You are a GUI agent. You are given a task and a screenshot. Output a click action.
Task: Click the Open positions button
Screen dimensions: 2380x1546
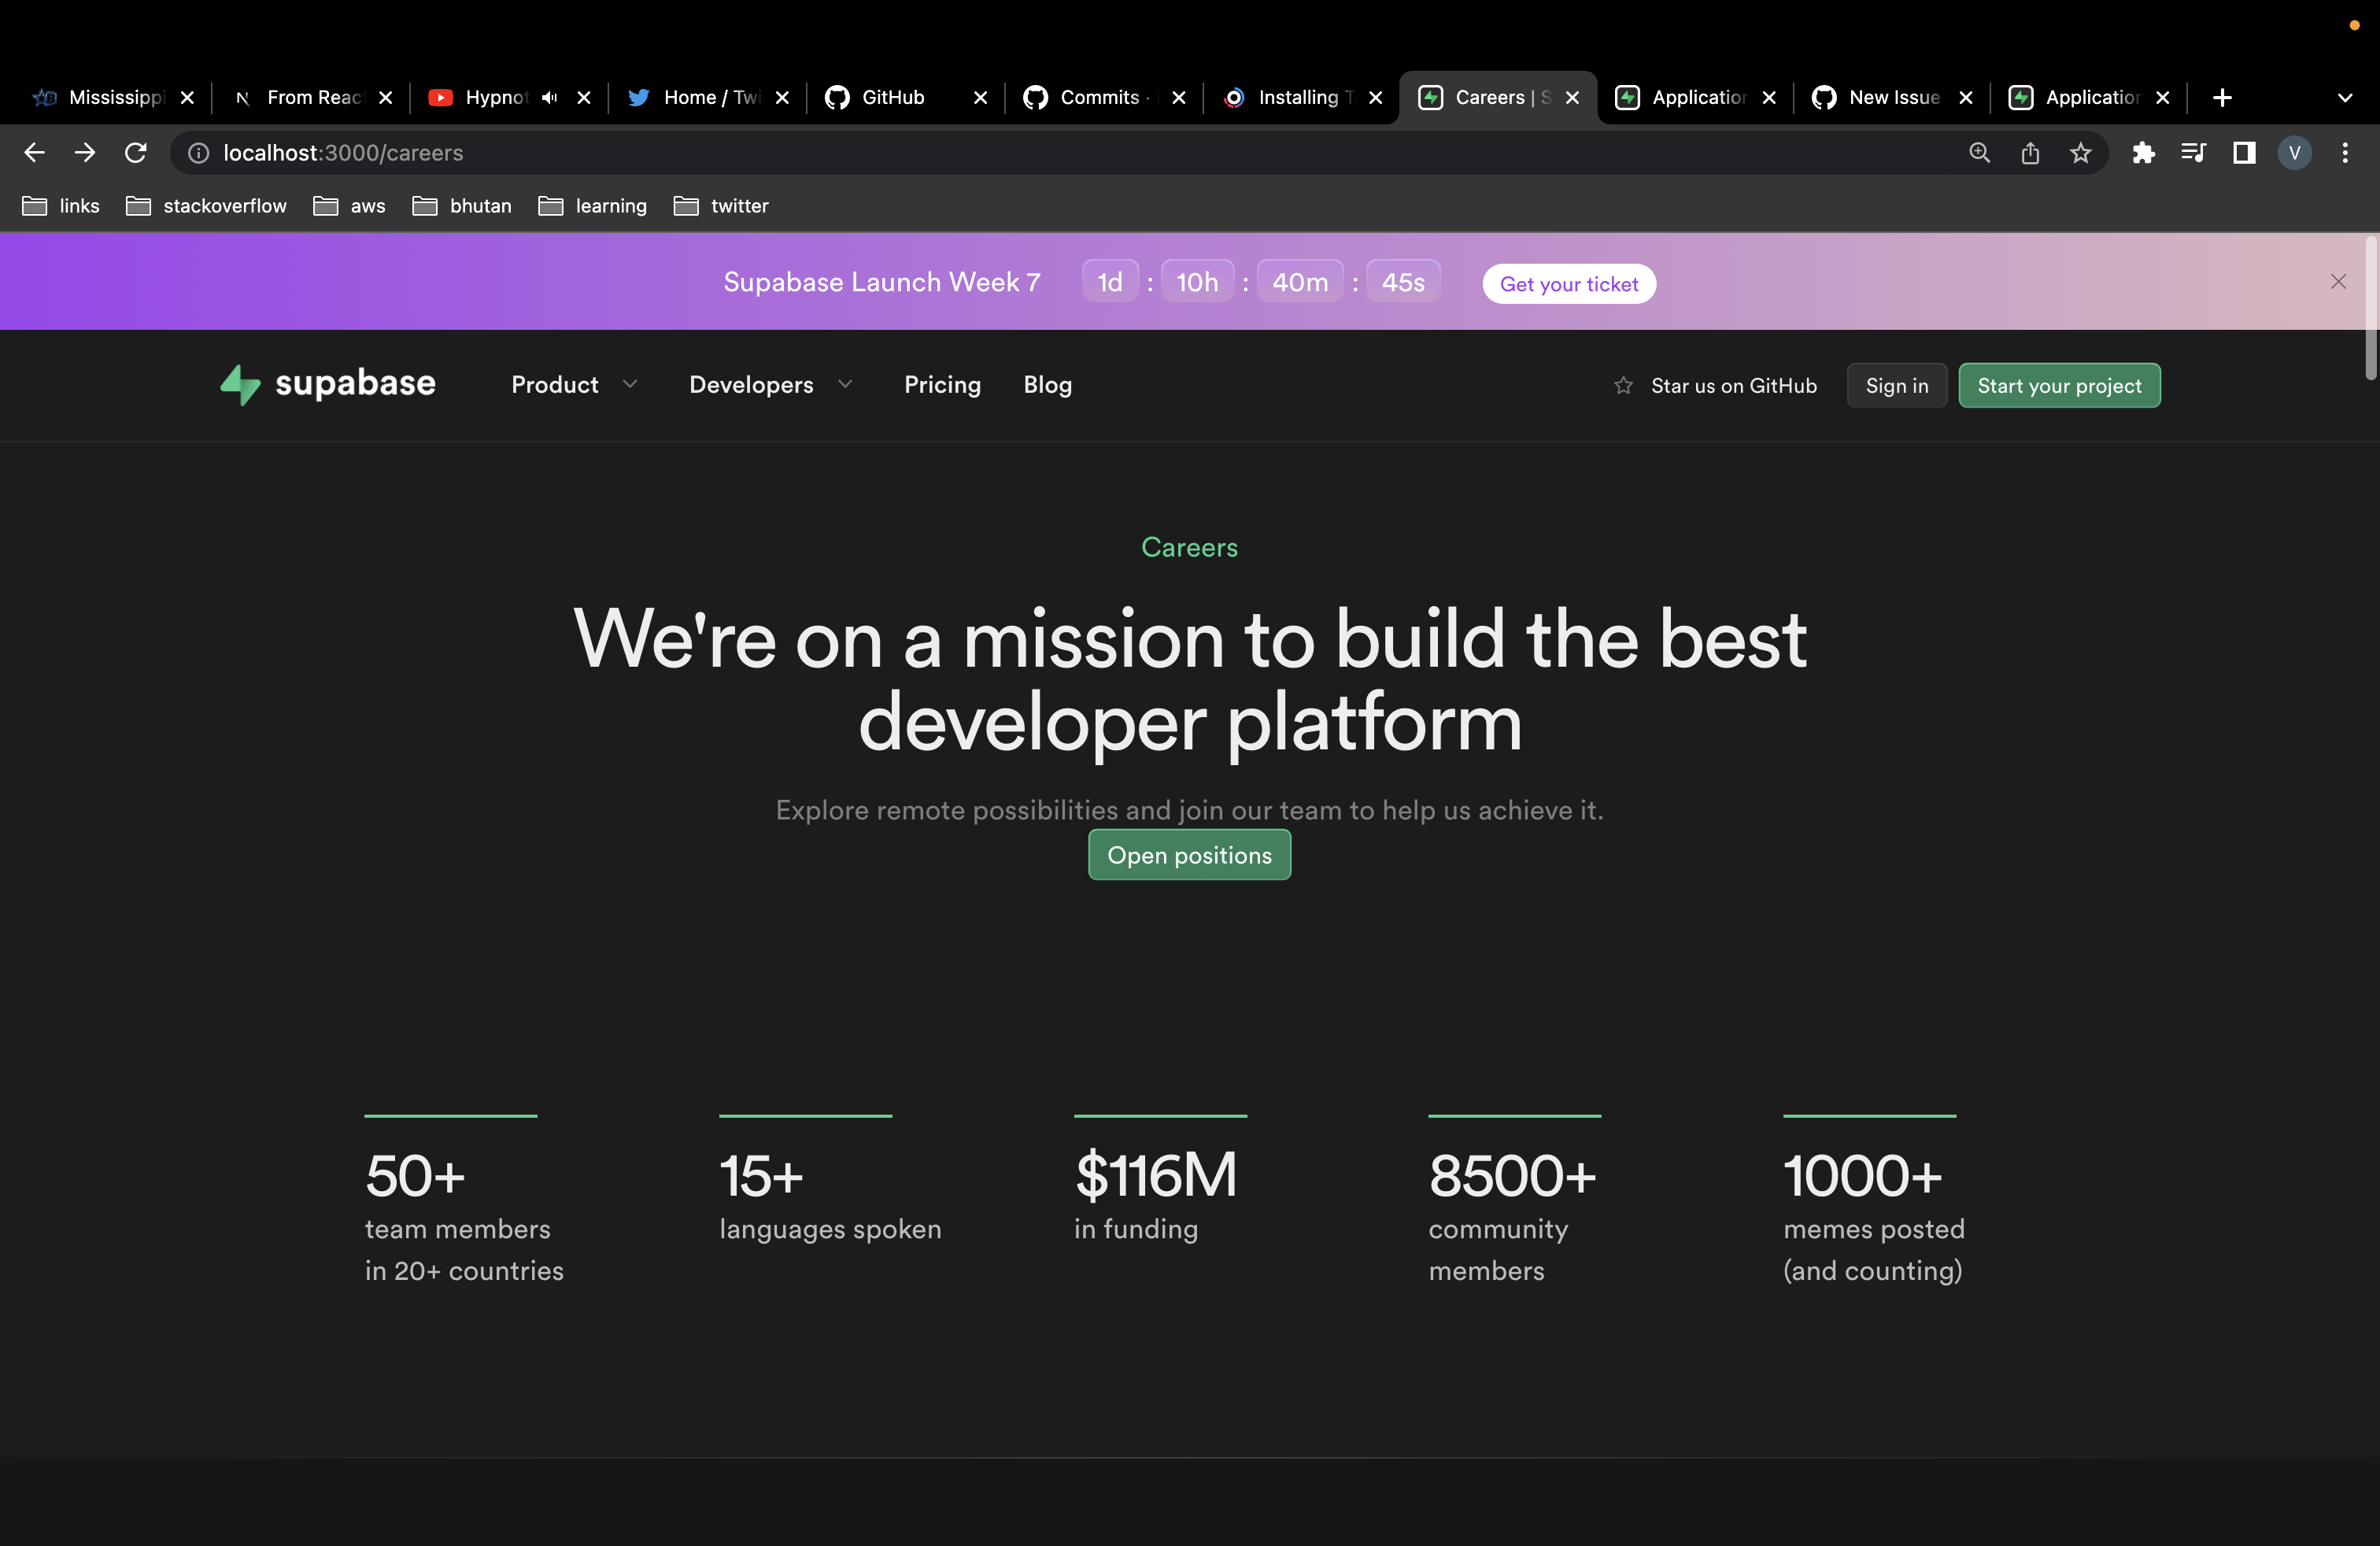pyautogui.click(x=1189, y=855)
